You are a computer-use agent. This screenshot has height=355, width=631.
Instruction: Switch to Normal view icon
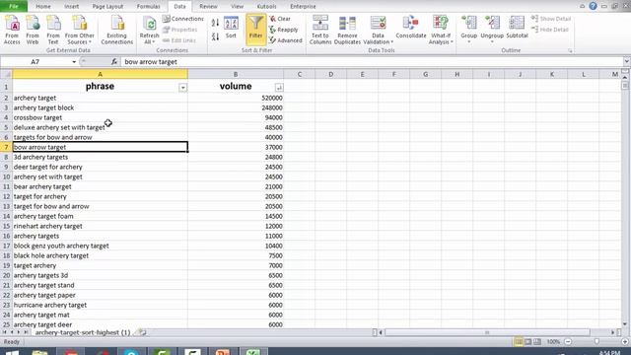pyautogui.click(x=519, y=342)
